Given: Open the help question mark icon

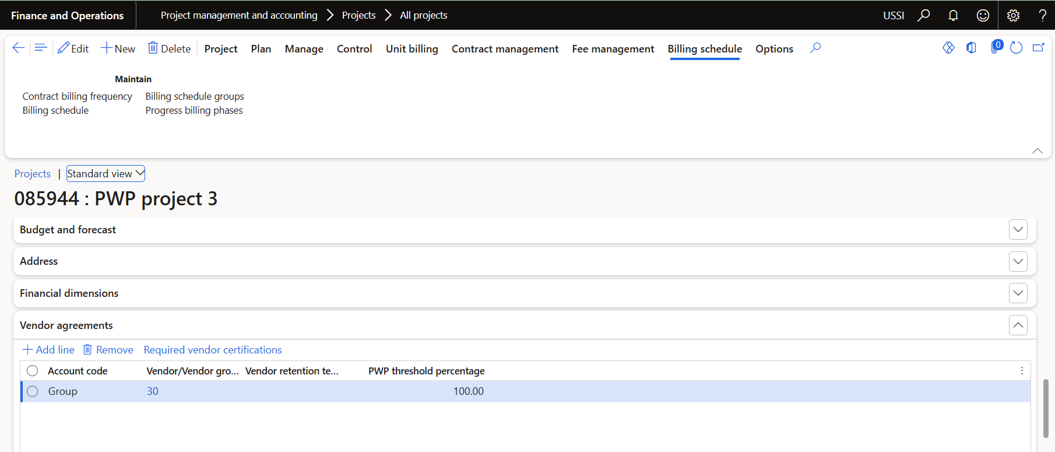Looking at the screenshot, I should pyautogui.click(x=1042, y=15).
